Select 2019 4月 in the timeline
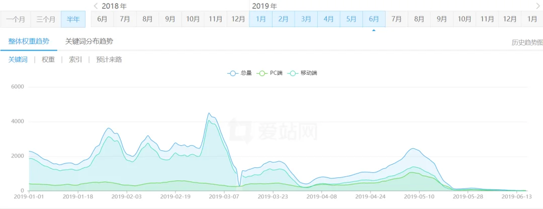 pos(329,19)
